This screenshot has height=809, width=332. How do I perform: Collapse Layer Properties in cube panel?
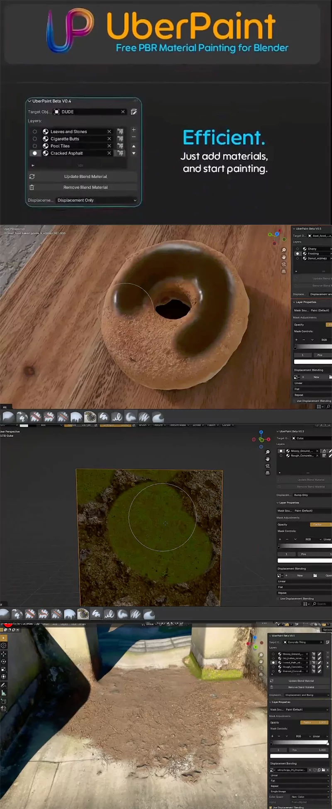click(278, 503)
